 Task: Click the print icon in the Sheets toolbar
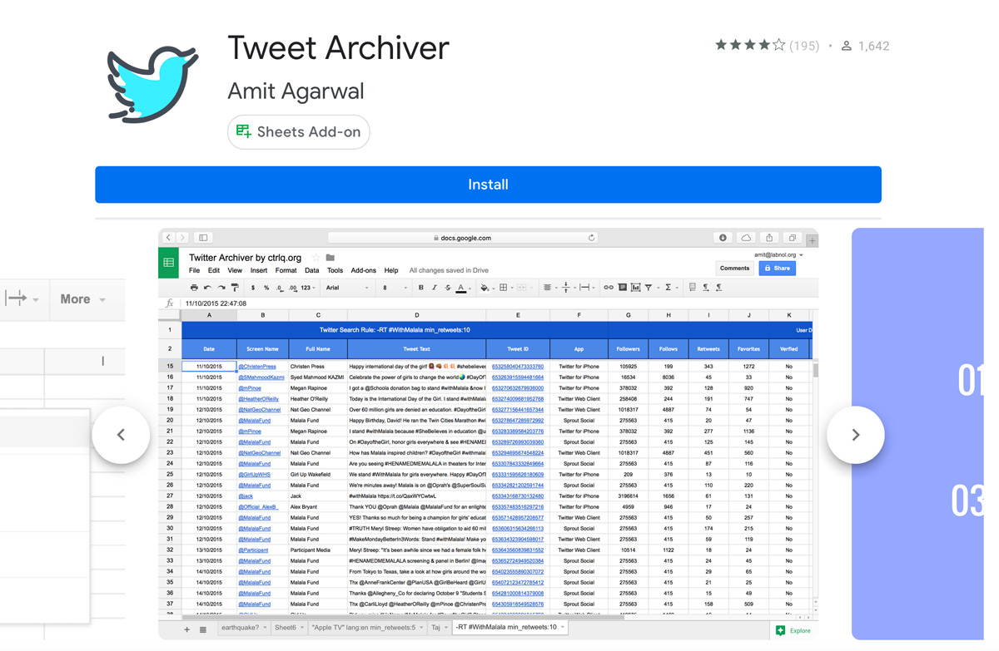point(194,288)
